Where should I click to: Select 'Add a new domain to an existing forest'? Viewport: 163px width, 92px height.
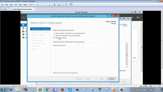(x=54, y=36)
